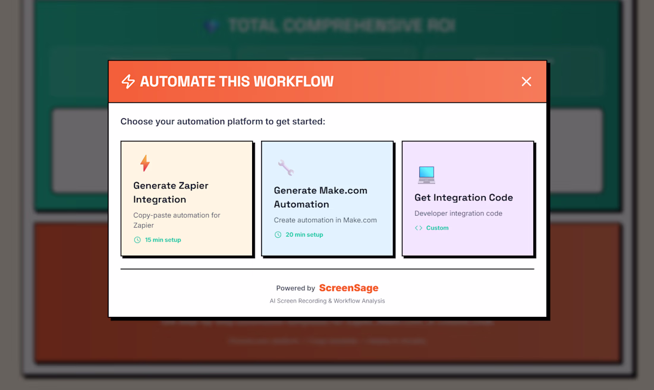Click 'Create automation in Make.com' text
Image resolution: width=654 pixels, height=390 pixels.
pos(325,220)
